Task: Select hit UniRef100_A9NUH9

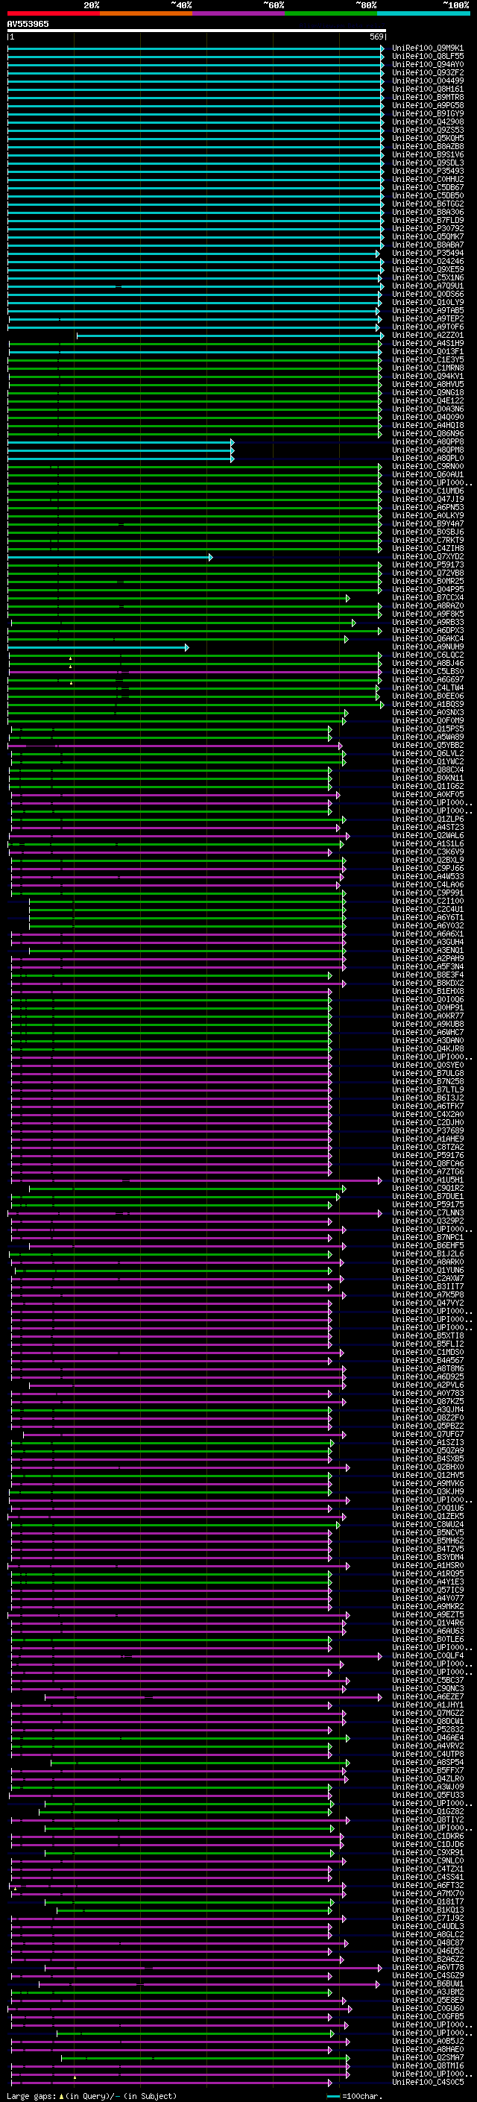Action: pyautogui.click(x=428, y=647)
